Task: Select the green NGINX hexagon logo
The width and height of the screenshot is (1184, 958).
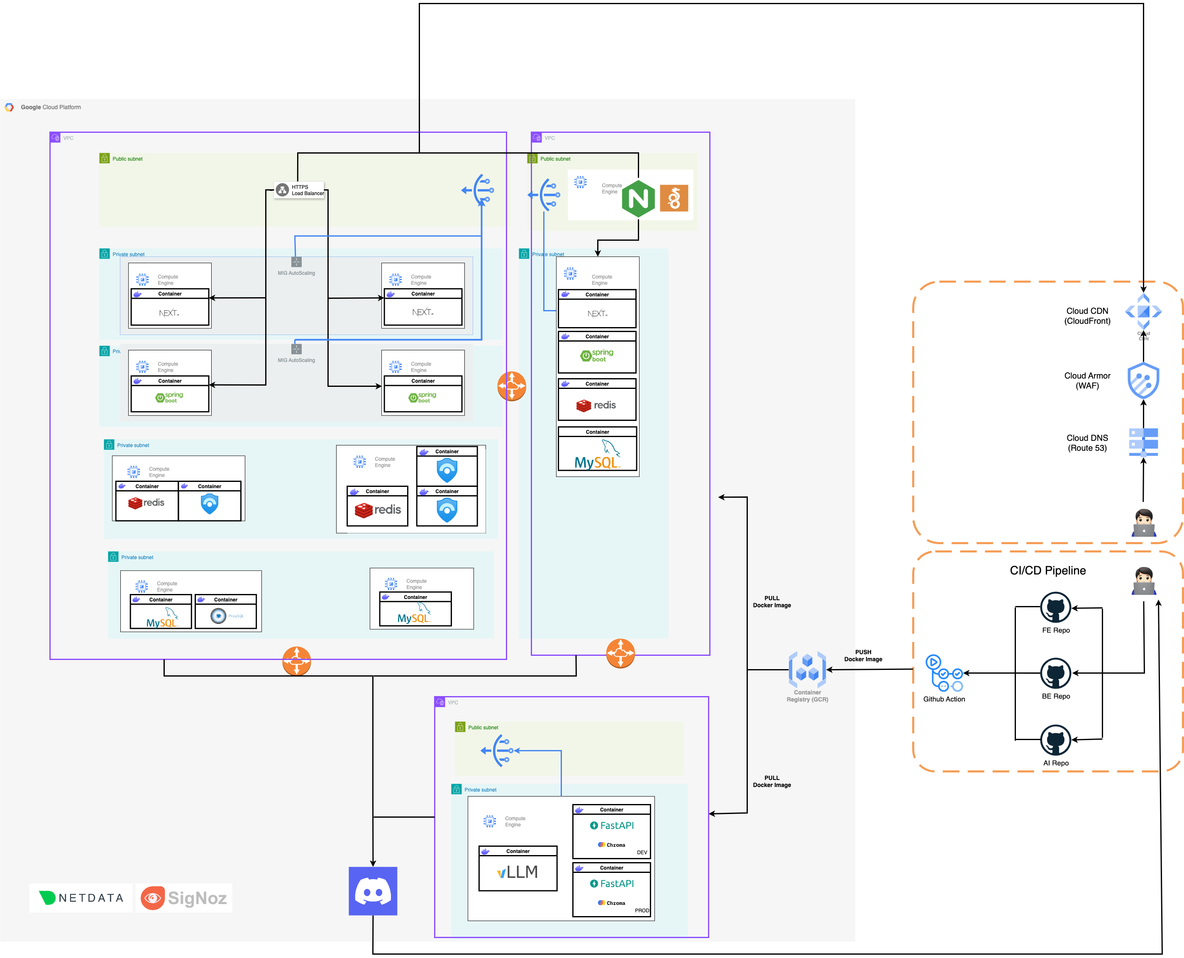Action: (638, 199)
